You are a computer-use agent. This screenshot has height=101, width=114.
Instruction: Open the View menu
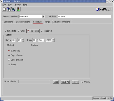click(x=10, y=4)
